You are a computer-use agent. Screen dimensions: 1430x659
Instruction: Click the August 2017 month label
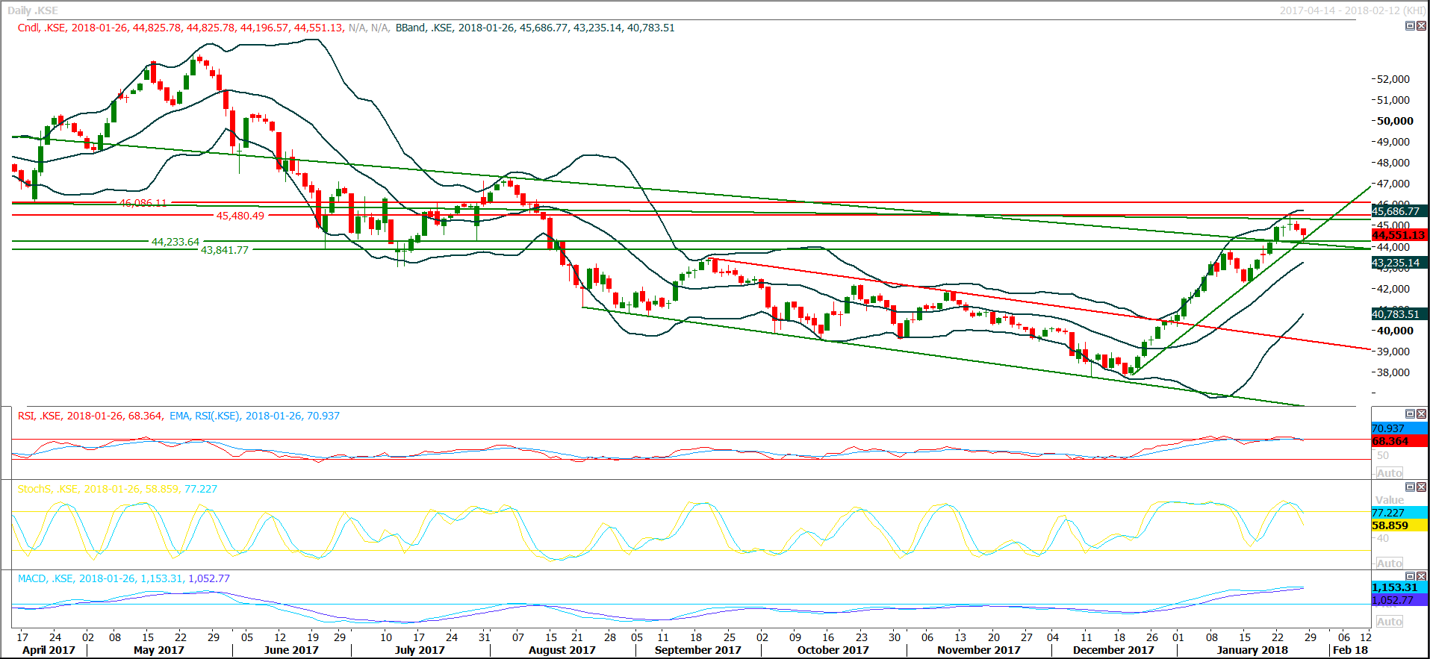coord(562,650)
